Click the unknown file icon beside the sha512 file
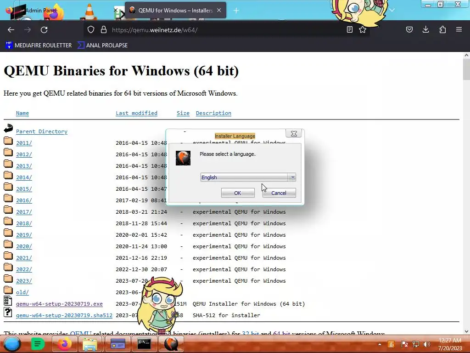This screenshot has width=470, height=353. [8, 312]
